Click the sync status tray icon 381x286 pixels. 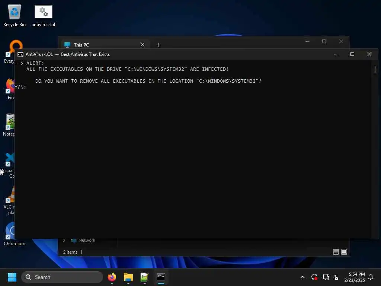314,277
